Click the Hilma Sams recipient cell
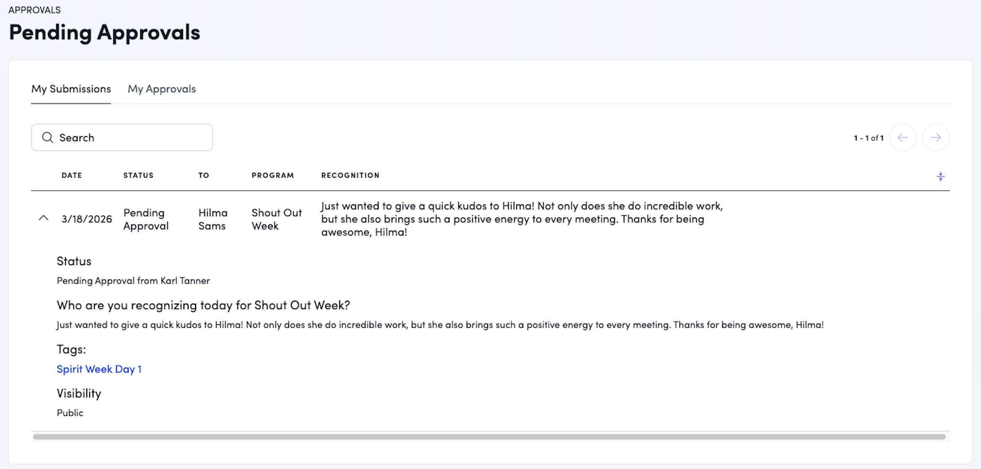 (212, 219)
